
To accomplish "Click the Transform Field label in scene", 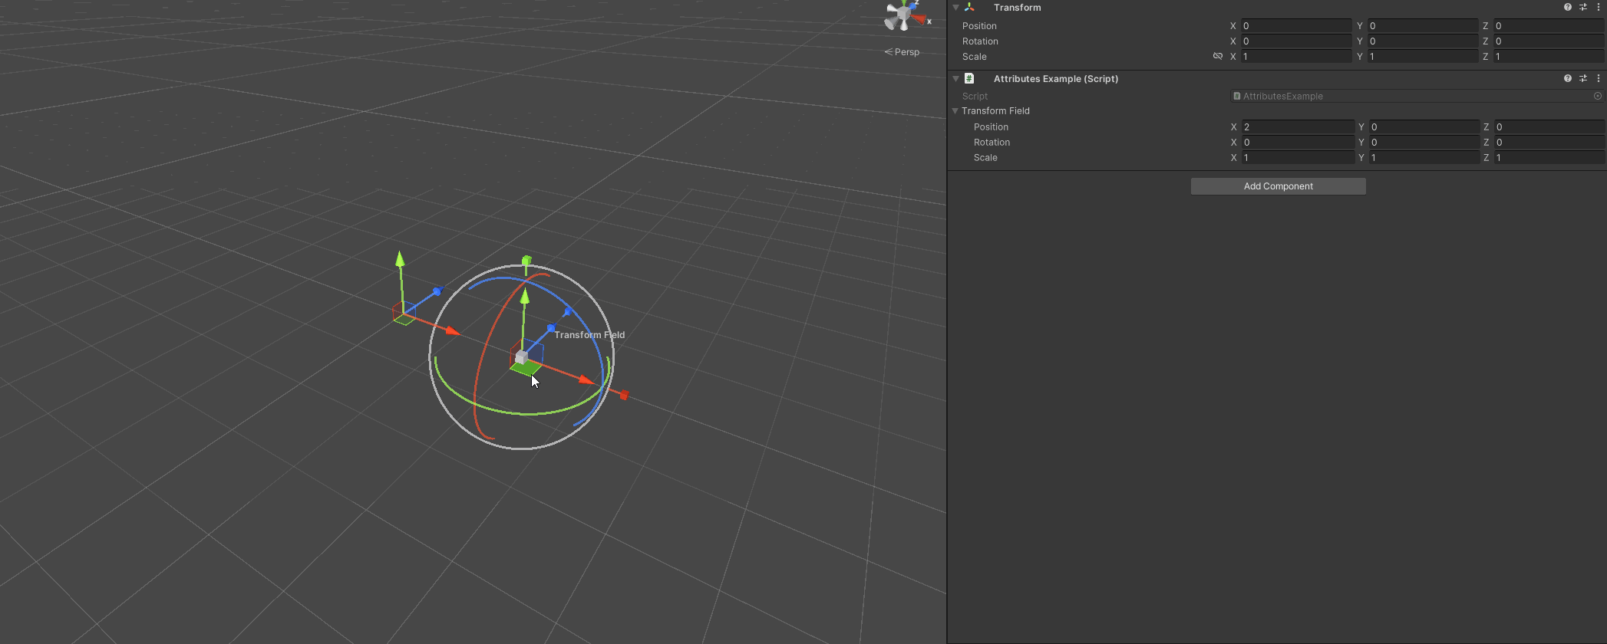I will point(589,335).
